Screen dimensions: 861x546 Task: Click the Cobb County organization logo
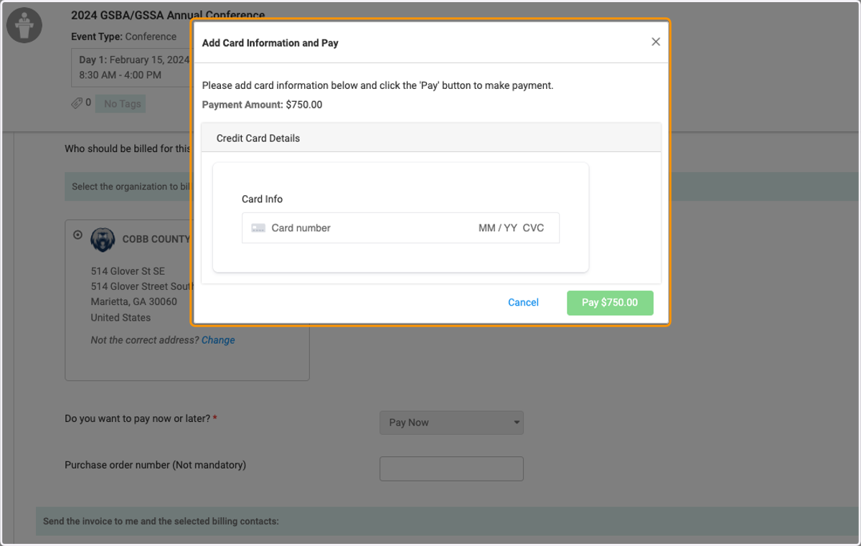[103, 240]
